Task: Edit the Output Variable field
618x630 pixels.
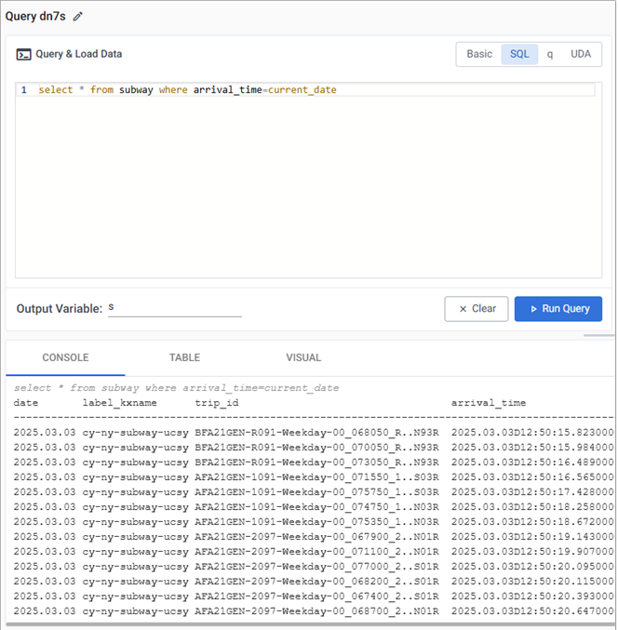Action: tap(174, 308)
